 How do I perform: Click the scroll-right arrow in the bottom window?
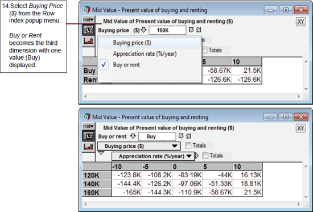299,204
